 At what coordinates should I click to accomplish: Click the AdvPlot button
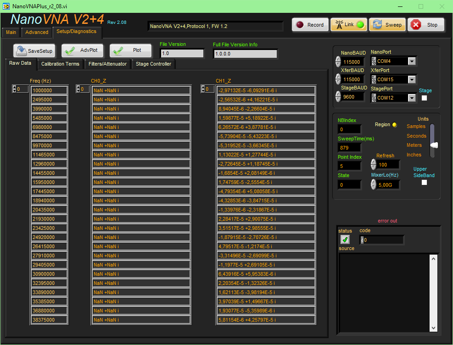82,51
